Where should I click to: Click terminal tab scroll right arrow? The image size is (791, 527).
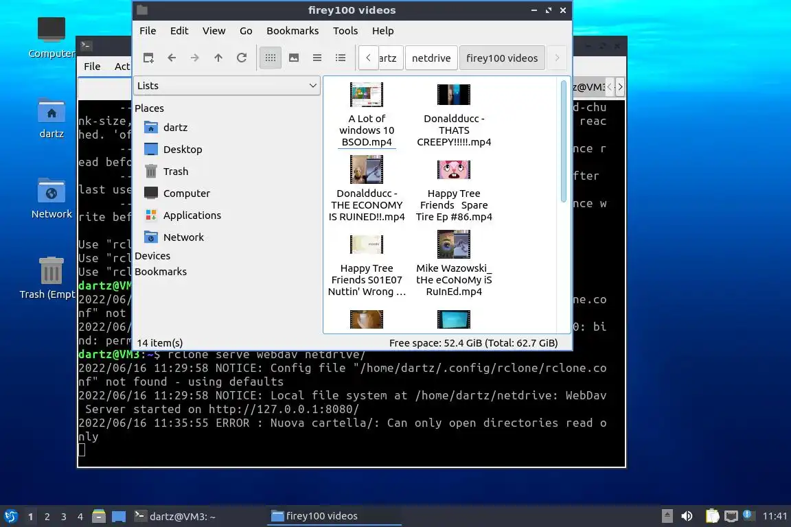point(621,86)
